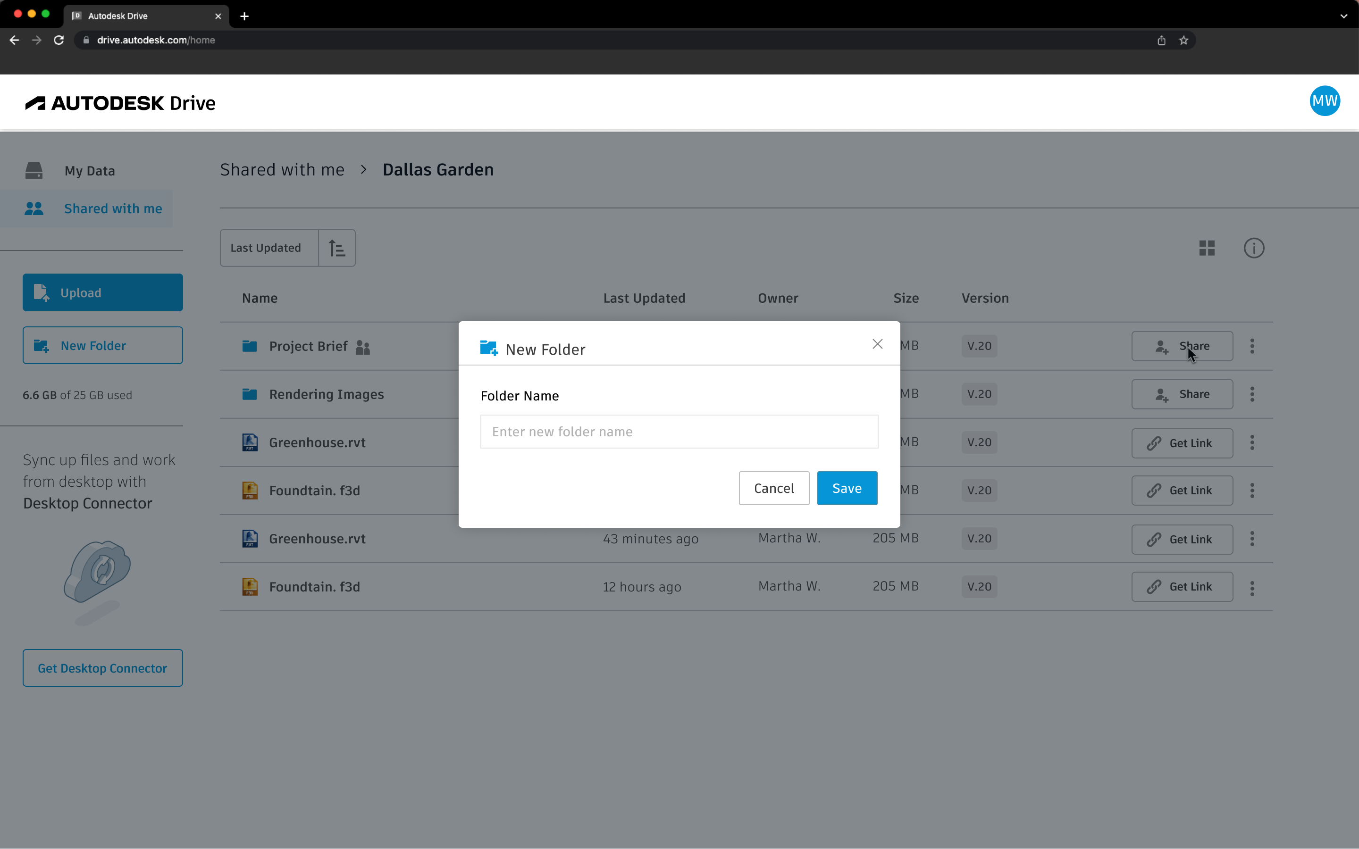Expand the Dallas Garden breadcrumb via its chevron
This screenshot has height=849, width=1359.
pyautogui.click(x=363, y=169)
